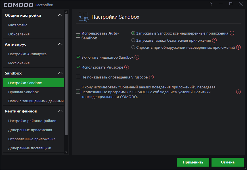Click the help question mark icon
This screenshot has width=247, height=170.
point(211,4)
